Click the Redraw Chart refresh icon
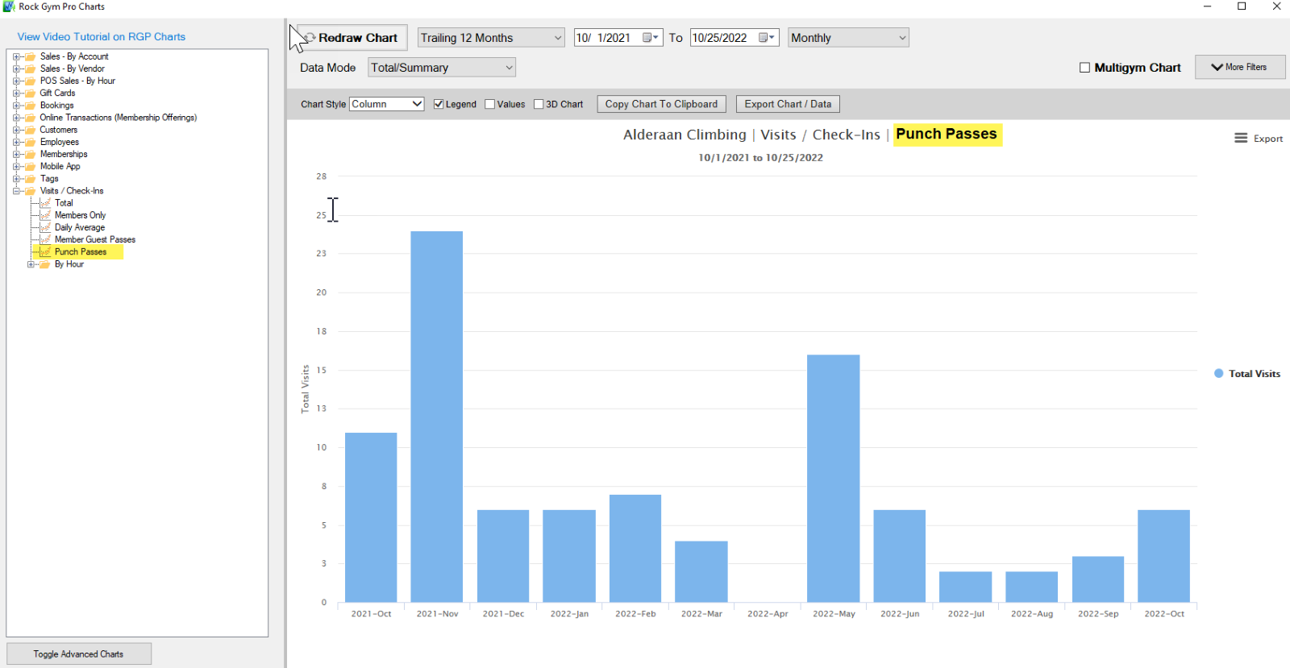The height and width of the screenshot is (668, 1290). (310, 38)
